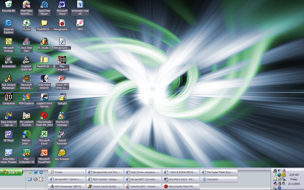Open the Power MP3 WMA Co... shortcut
Screen dimensions: 304x190
(62, 82)
